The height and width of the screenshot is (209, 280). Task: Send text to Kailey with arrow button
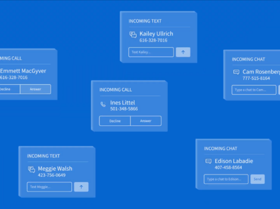coord(183,52)
